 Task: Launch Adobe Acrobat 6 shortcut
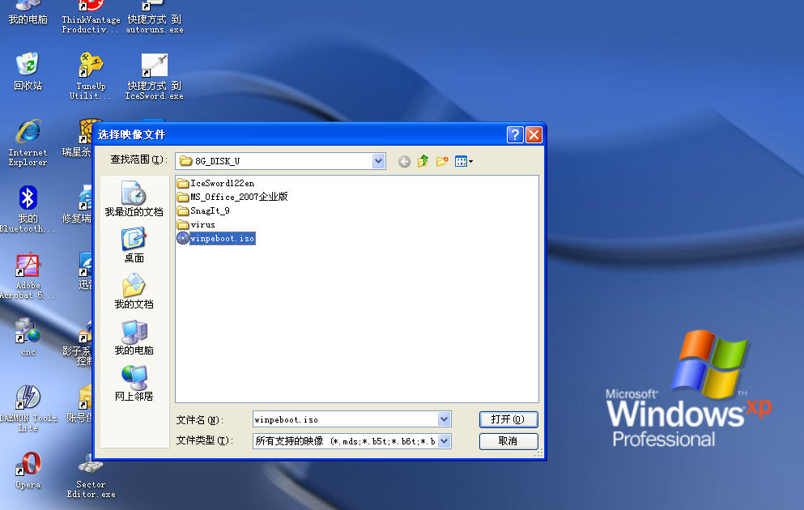(x=28, y=275)
